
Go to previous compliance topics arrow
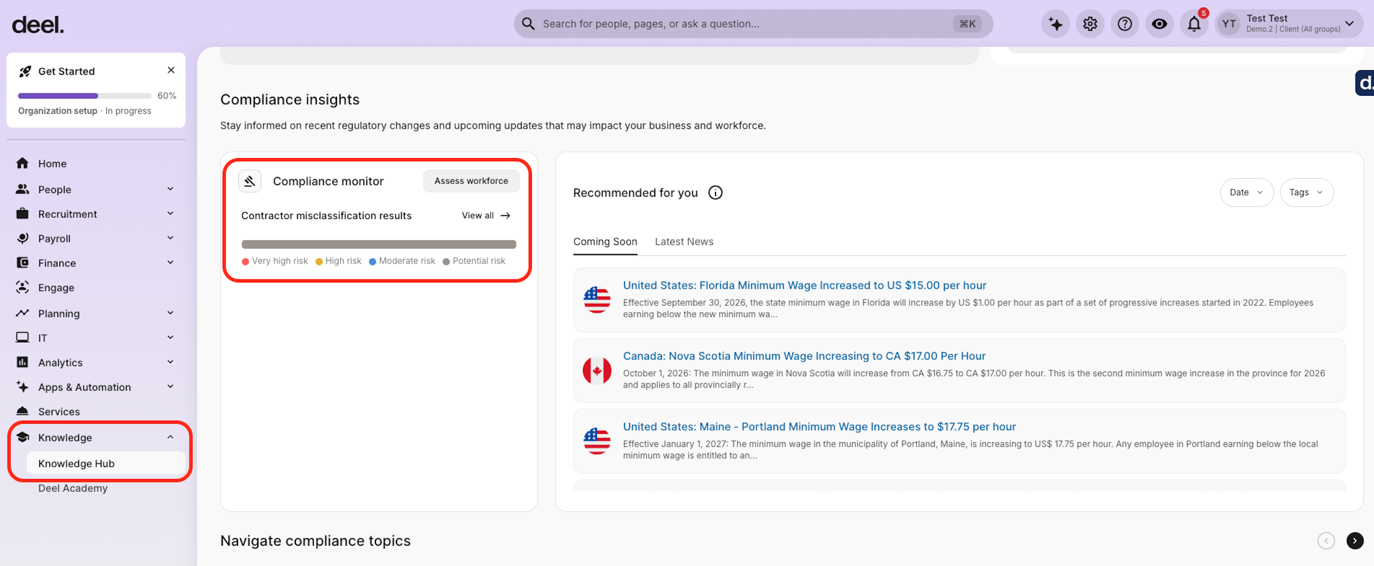[1326, 541]
